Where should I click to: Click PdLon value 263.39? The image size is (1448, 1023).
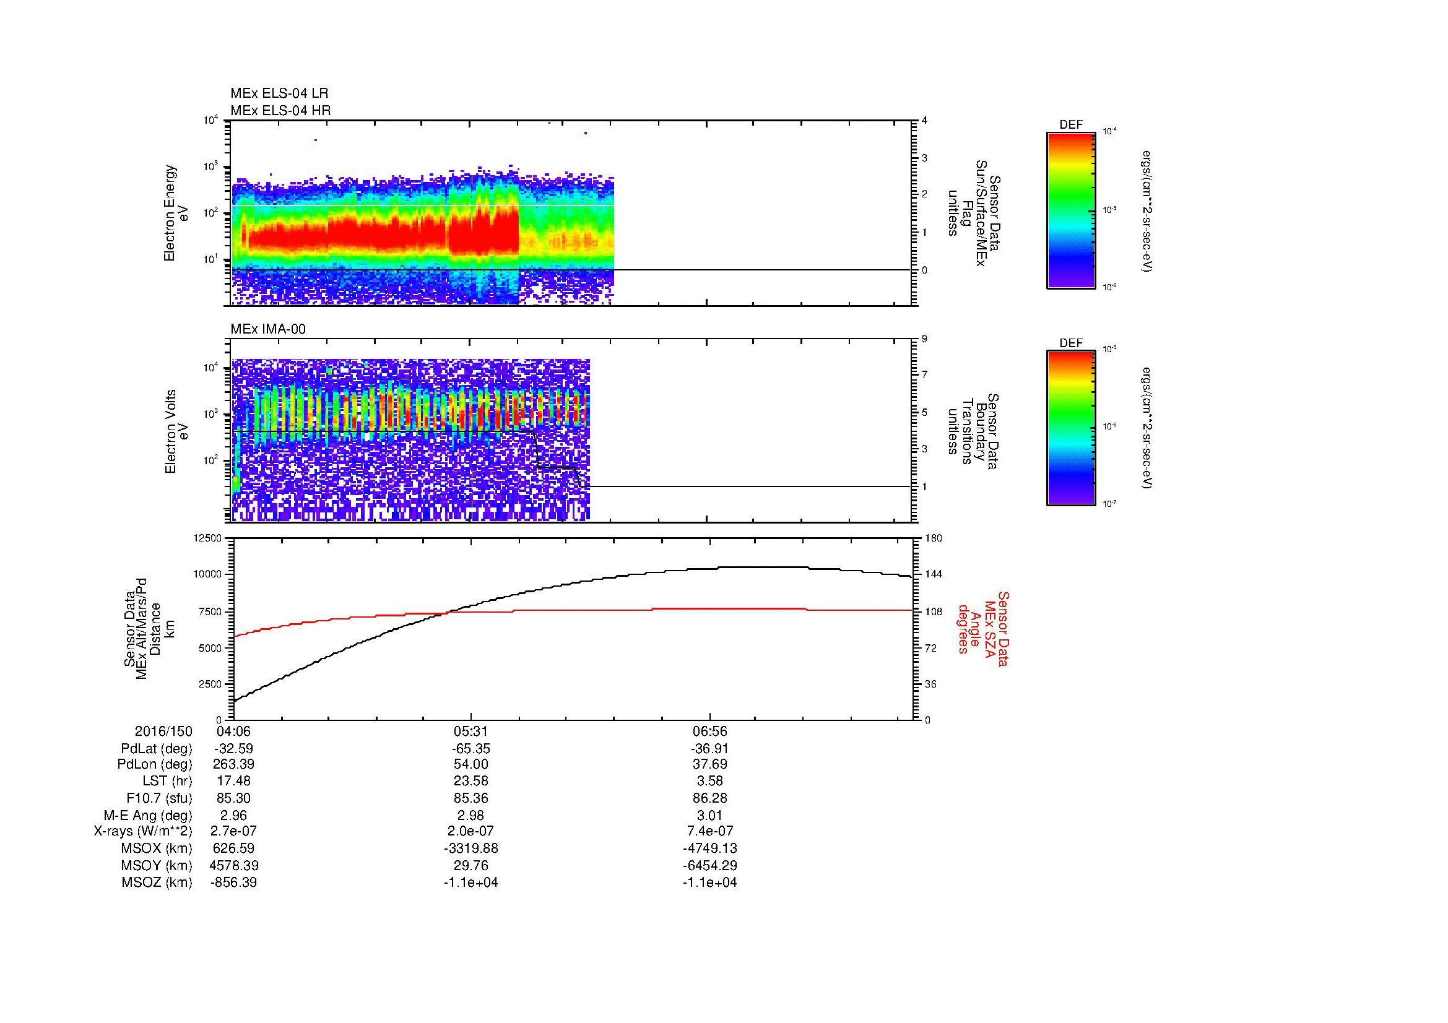[x=233, y=764]
